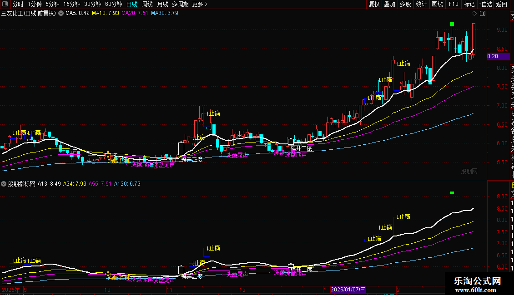Open 多周期 multi-period view
514x295 pixels.
[x=180, y=4]
